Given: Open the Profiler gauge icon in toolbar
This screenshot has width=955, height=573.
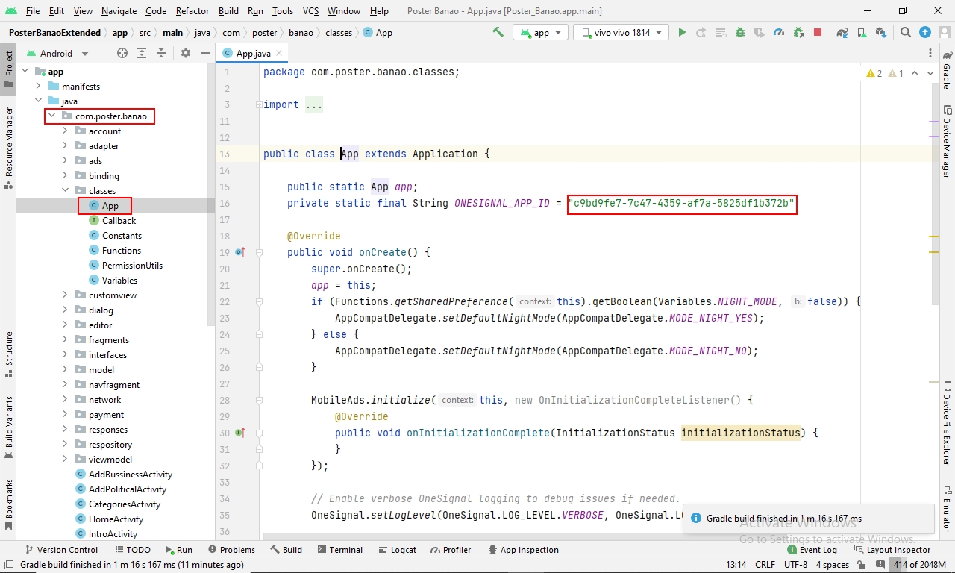Looking at the screenshot, I should click(779, 32).
